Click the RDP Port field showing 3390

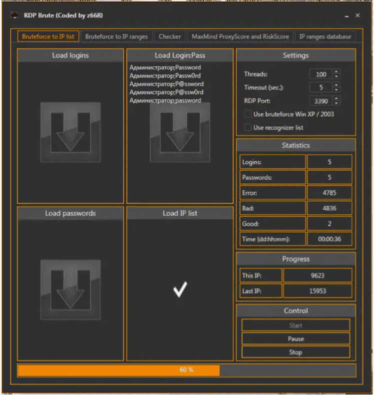coord(321,101)
